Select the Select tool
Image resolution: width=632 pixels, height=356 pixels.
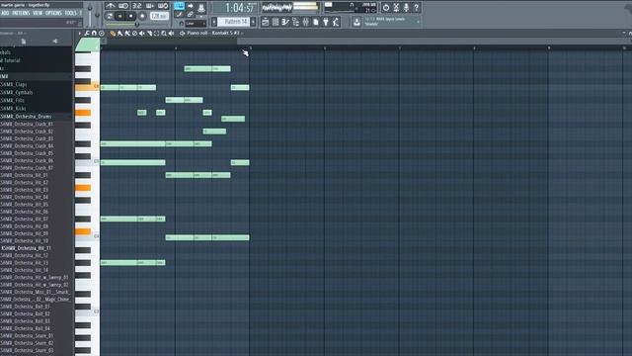tap(156, 34)
